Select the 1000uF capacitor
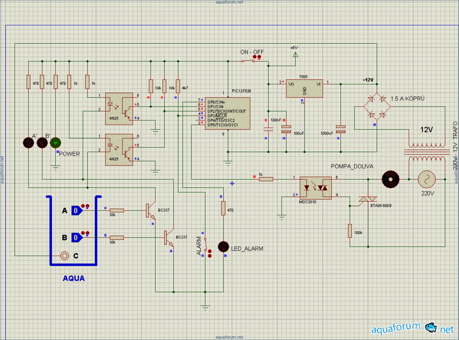The image size is (459, 340). point(341,129)
